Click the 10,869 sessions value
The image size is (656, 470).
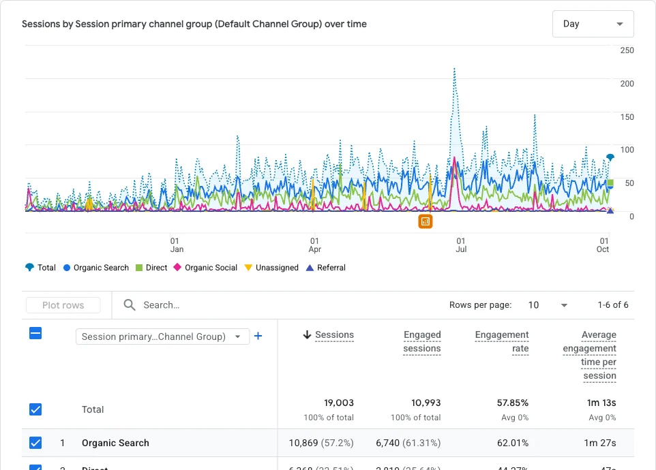pyautogui.click(x=303, y=443)
